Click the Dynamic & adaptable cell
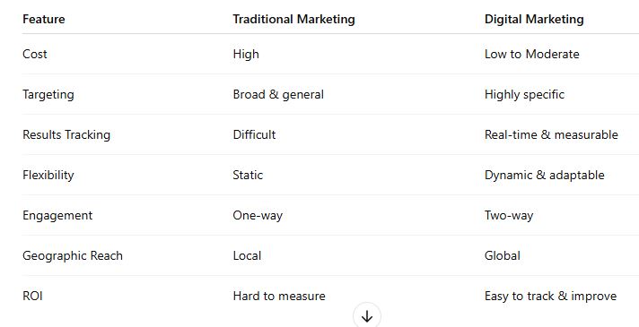 click(x=544, y=176)
